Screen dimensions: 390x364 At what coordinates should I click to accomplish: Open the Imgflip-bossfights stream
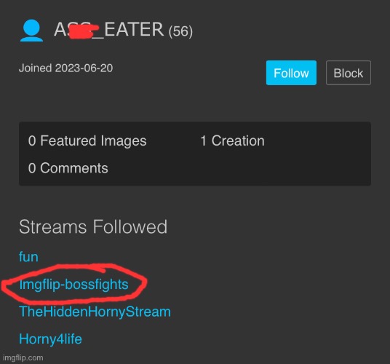(73, 284)
